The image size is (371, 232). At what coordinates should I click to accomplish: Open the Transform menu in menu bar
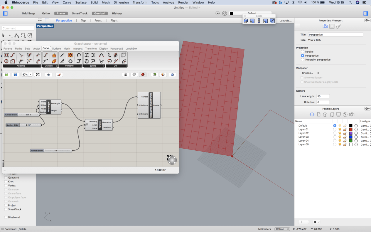tap(140, 2)
